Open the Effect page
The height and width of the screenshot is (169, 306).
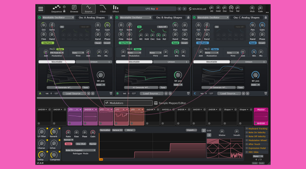(116, 9)
